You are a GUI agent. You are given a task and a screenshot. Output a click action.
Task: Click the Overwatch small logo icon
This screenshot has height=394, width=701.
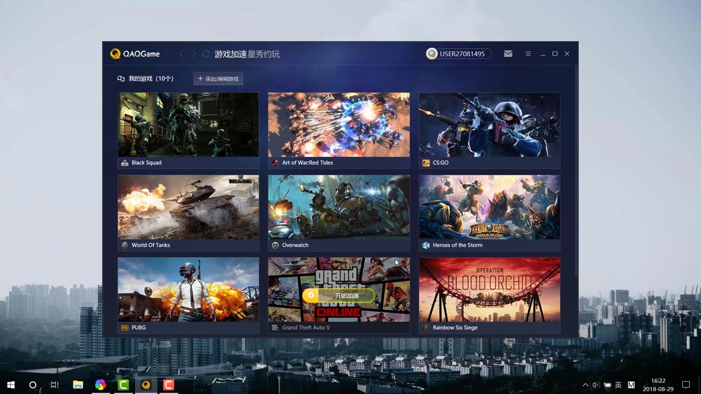tap(275, 245)
